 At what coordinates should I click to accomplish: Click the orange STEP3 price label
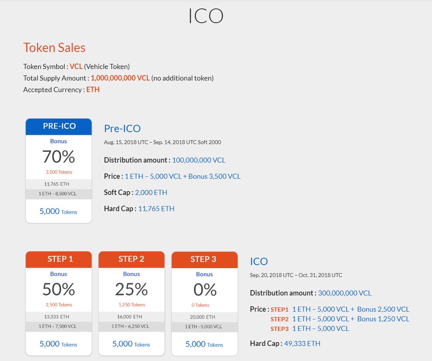(280, 329)
